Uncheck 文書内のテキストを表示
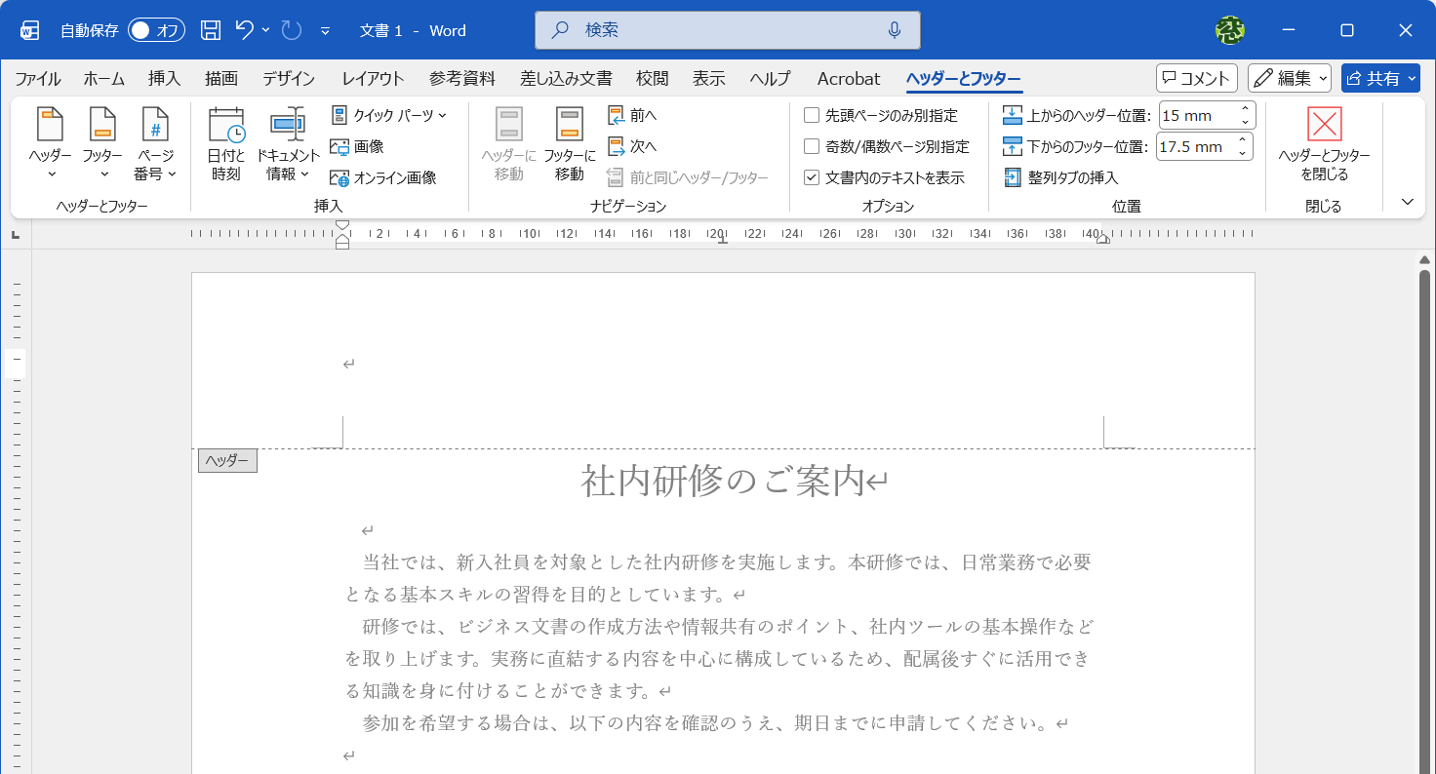This screenshot has width=1436, height=774. click(x=811, y=176)
